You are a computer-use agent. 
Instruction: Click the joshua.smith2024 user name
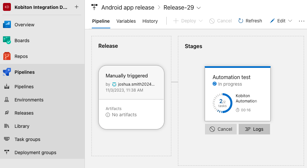136,84
